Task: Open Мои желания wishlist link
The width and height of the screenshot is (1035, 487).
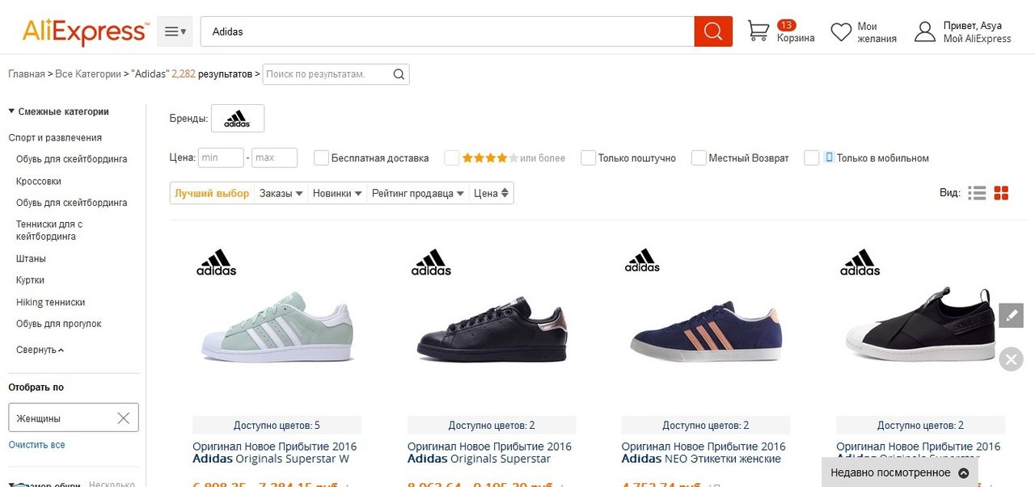Action: click(877, 32)
